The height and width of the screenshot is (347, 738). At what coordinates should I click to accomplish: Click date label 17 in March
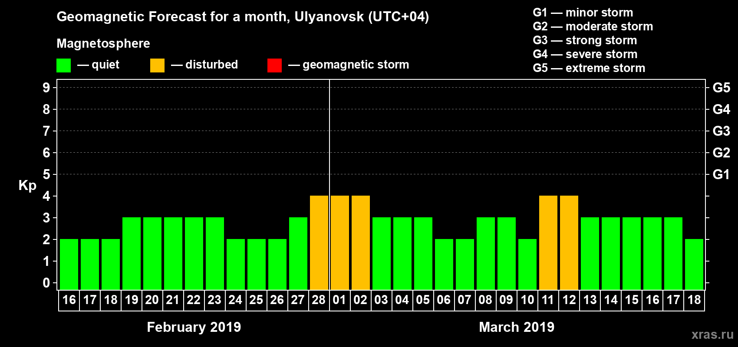click(x=673, y=300)
